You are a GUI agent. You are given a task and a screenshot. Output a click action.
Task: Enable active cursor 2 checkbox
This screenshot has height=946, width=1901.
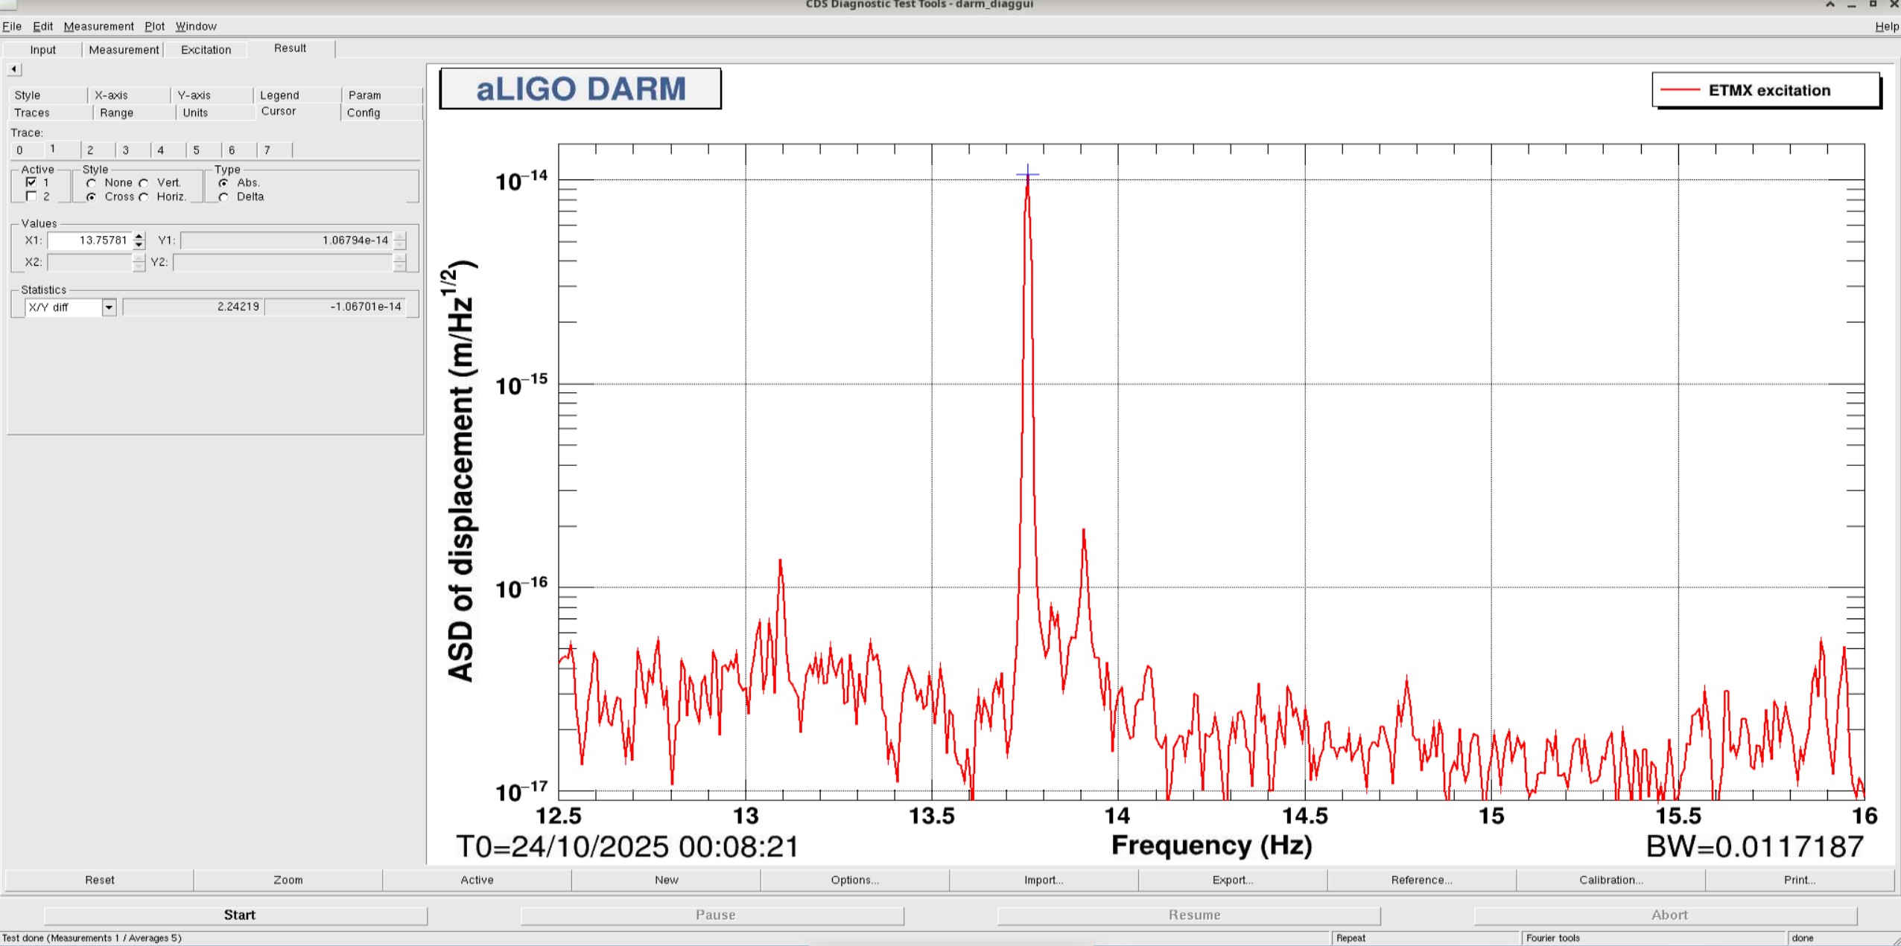[x=31, y=196]
